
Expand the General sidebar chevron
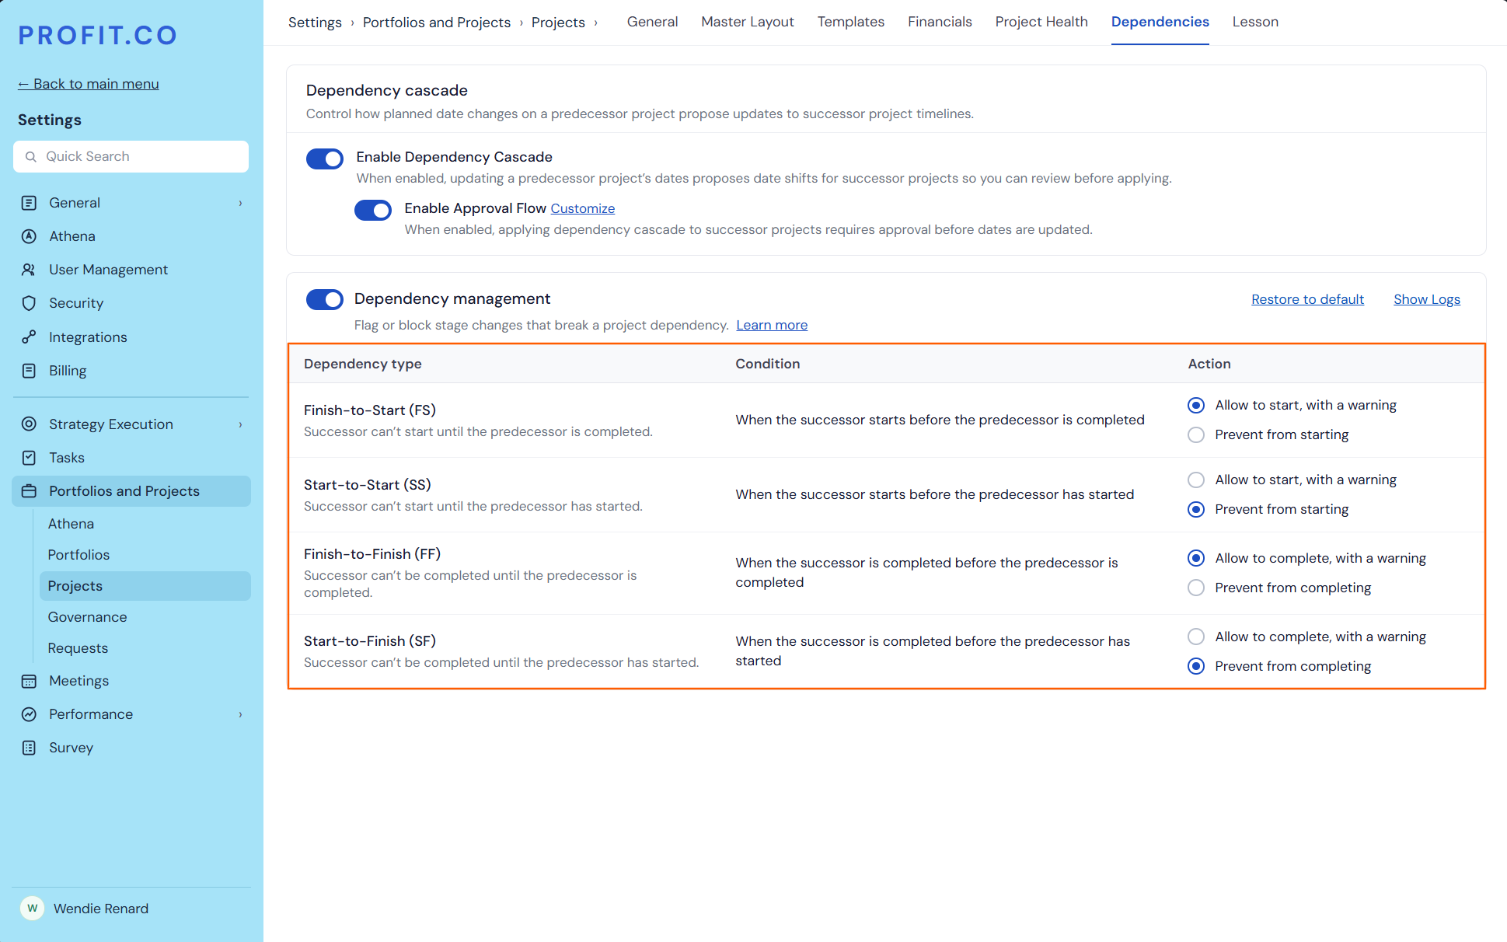click(x=240, y=204)
